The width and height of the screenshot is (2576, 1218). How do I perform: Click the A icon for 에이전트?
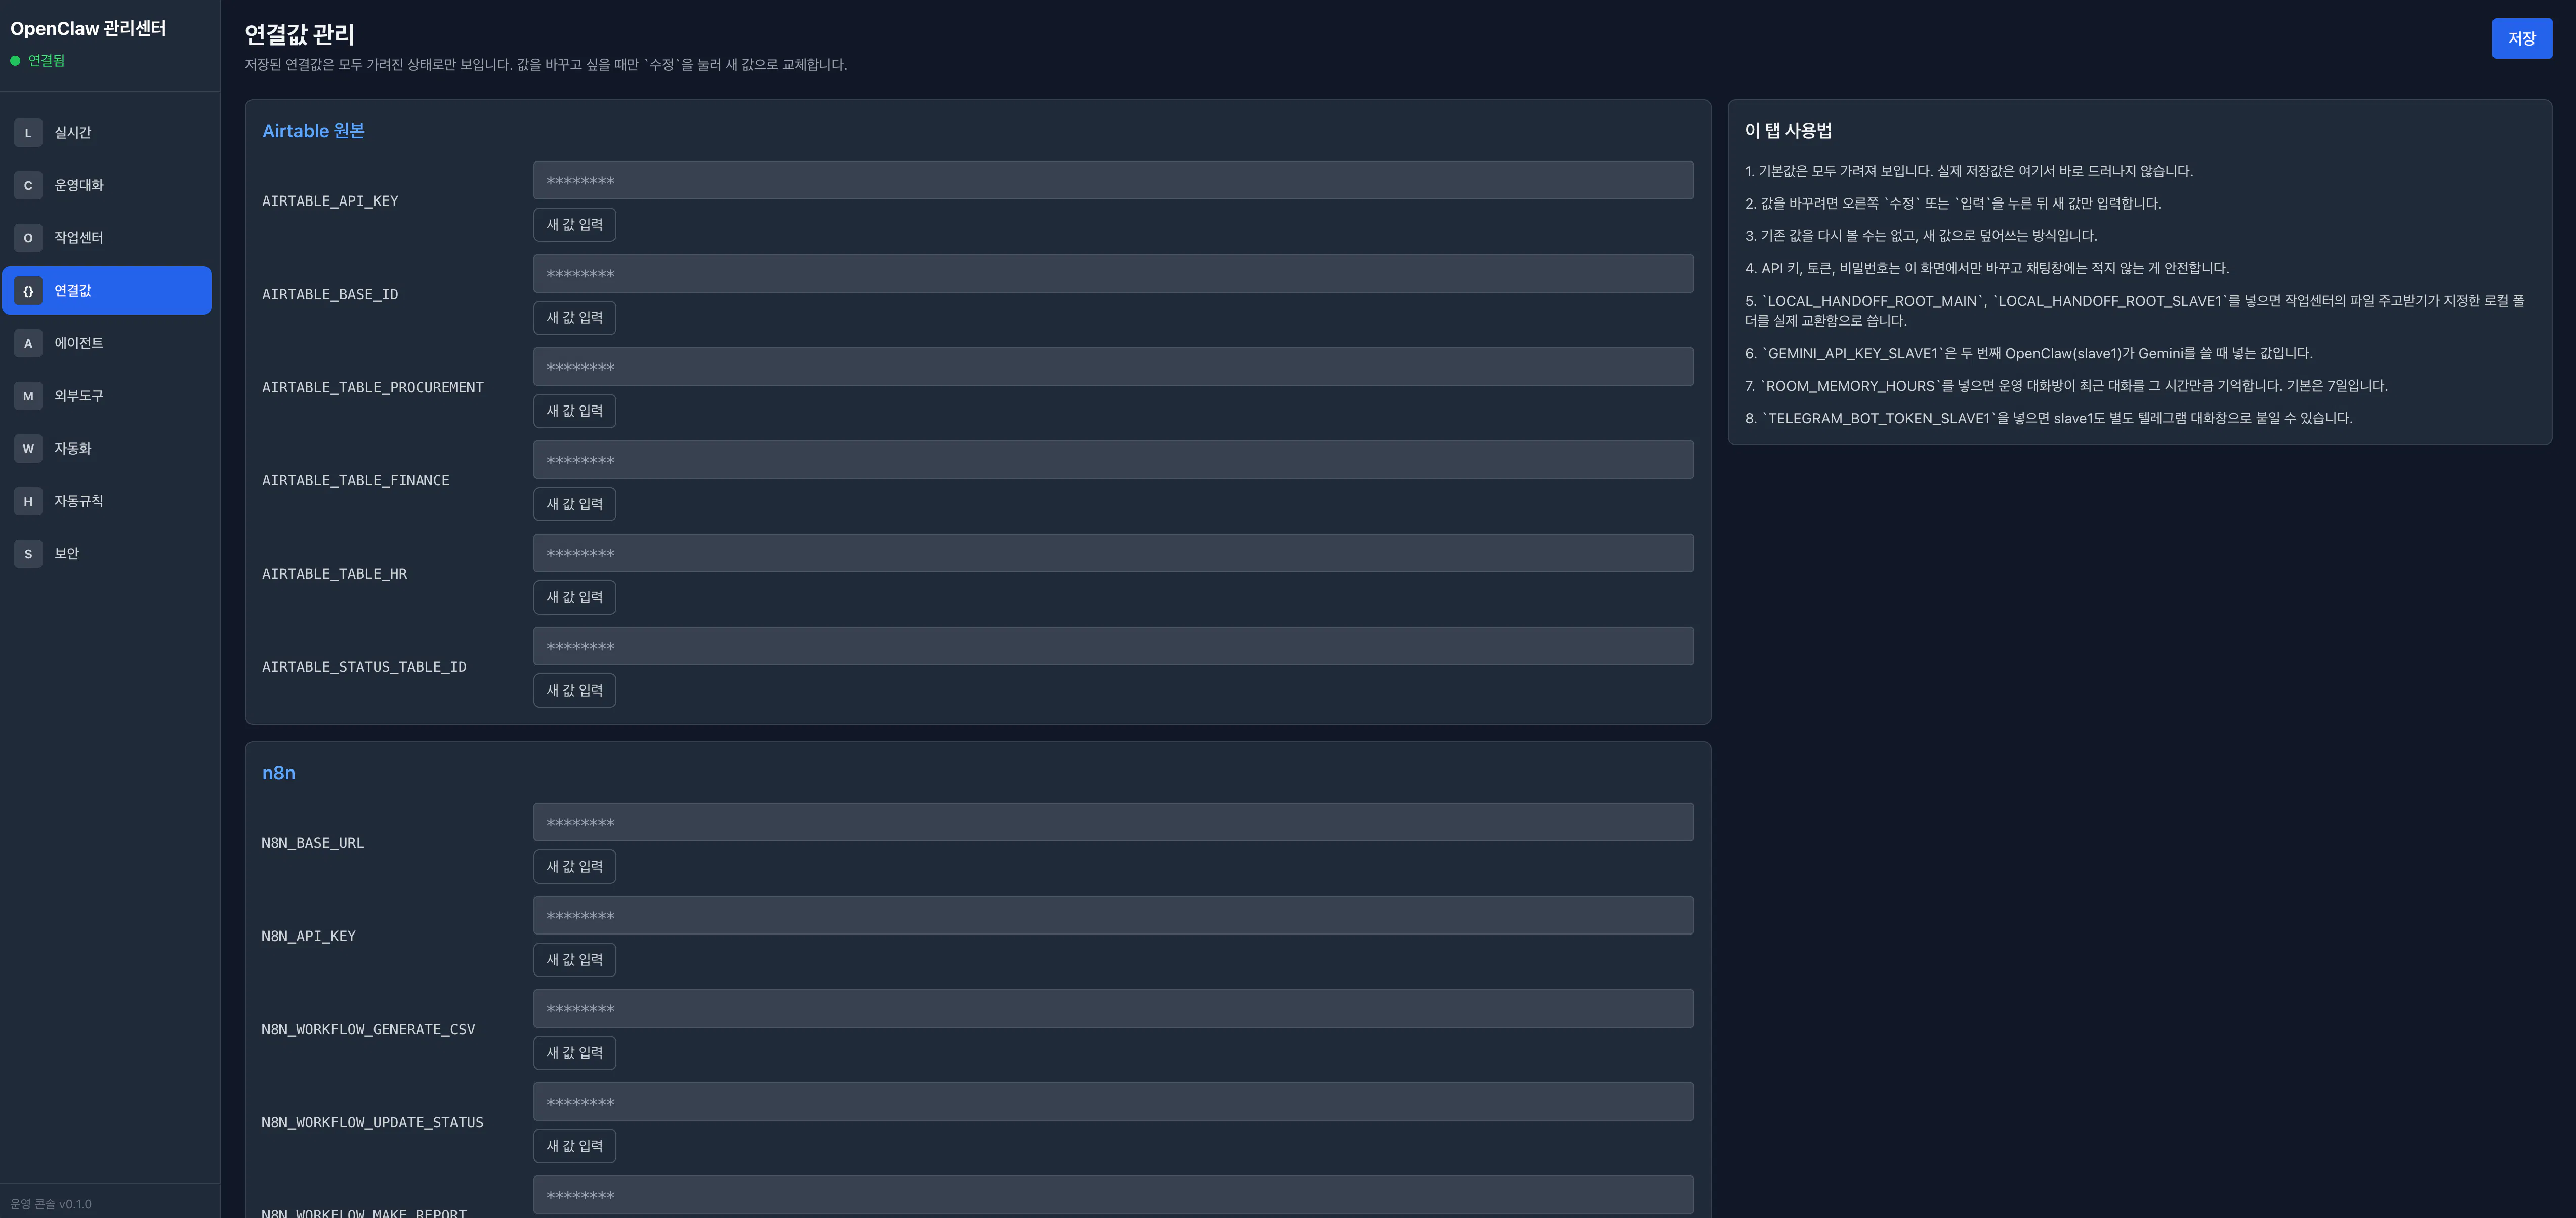[x=28, y=343]
